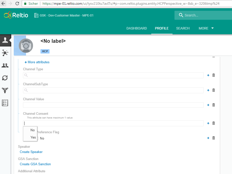Reload the page in the browser
Viewport: 232px width, 174px height.
(x=17, y=3)
